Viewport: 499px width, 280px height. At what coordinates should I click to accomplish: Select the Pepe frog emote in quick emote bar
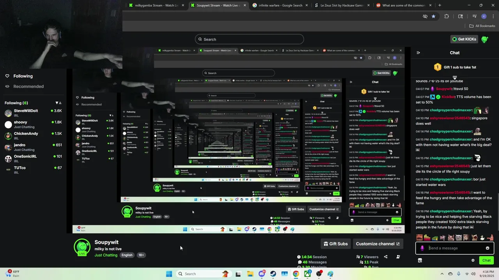pyautogui.click(x=435, y=237)
